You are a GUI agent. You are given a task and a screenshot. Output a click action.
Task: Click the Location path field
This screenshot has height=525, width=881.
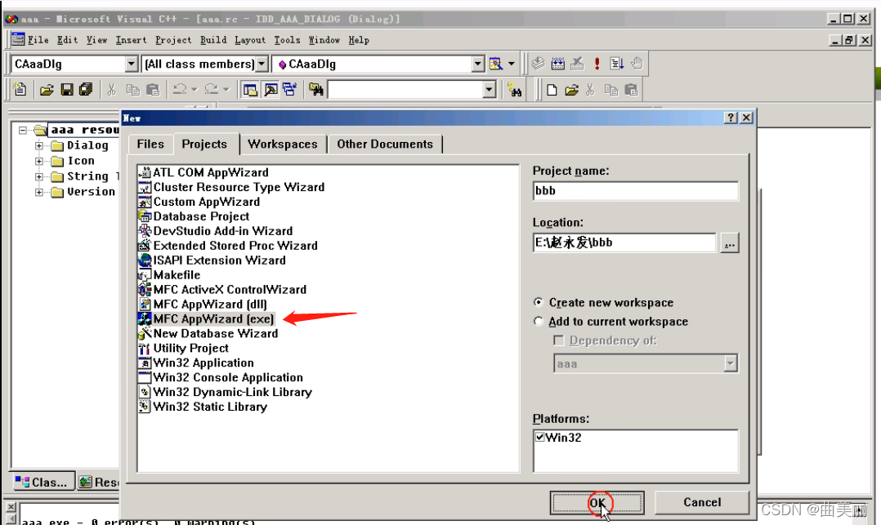click(624, 242)
